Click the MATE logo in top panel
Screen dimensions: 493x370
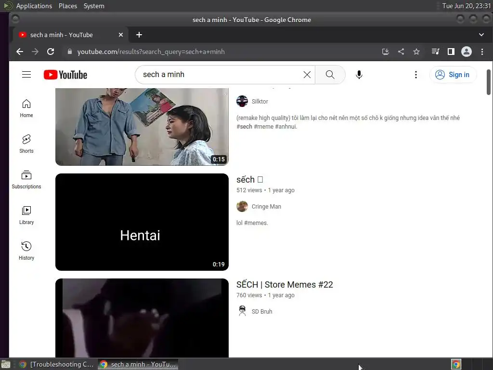click(x=8, y=6)
